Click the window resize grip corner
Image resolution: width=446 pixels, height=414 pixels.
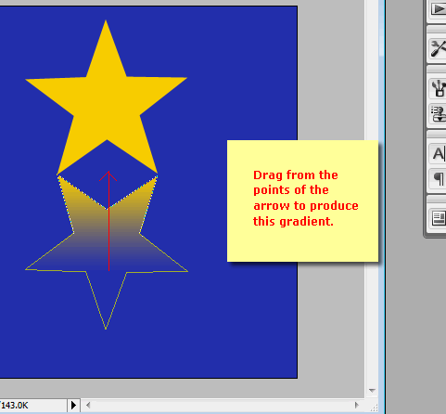pyautogui.click(x=374, y=408)
